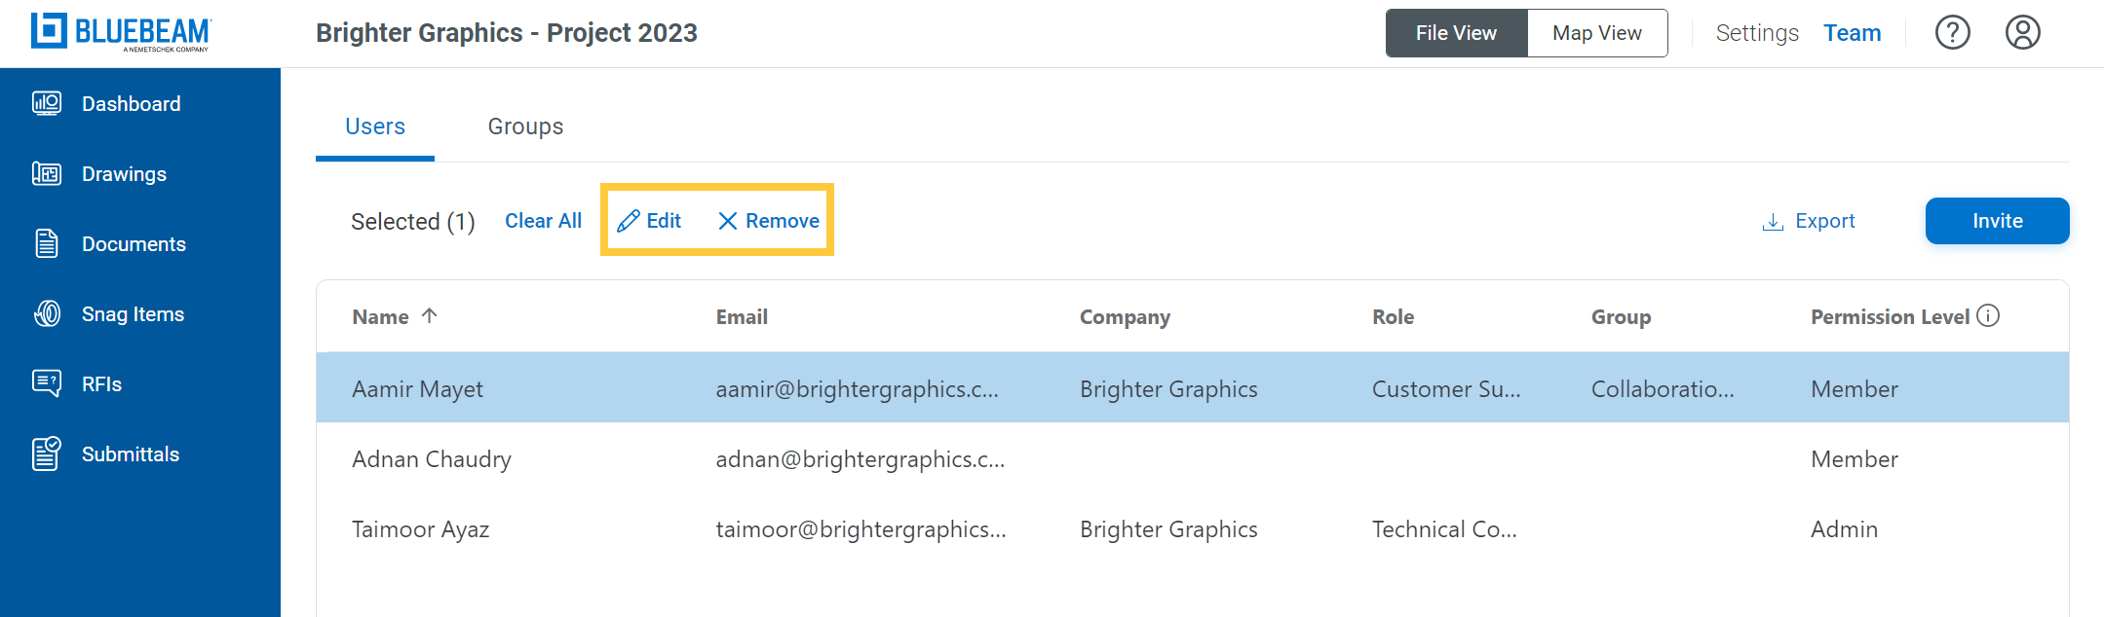Click Clear All selection link
The image size is (2104, 617).
(x=543, y=221)
